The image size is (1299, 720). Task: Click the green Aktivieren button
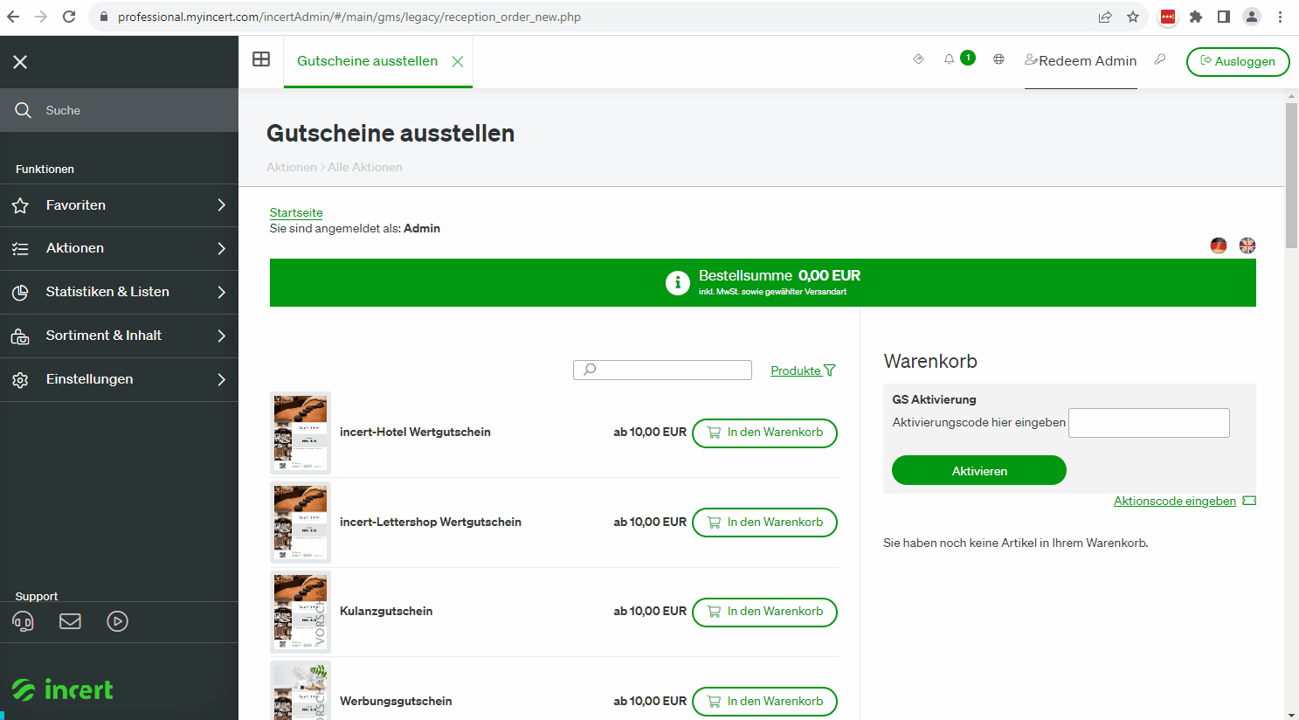[x=979, y=470]
